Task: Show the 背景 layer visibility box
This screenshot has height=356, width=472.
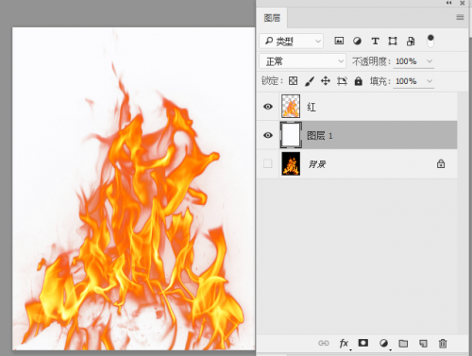Action: 267,163
